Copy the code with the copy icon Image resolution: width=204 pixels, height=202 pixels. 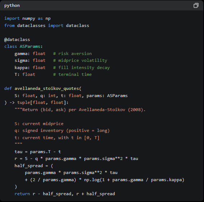pos(196,5)
